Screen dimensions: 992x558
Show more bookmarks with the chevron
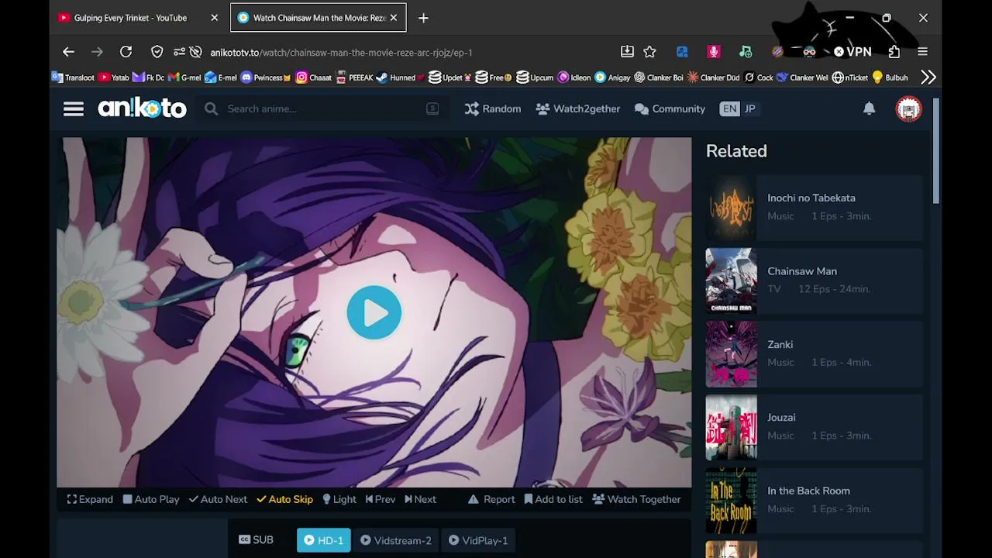928,77
